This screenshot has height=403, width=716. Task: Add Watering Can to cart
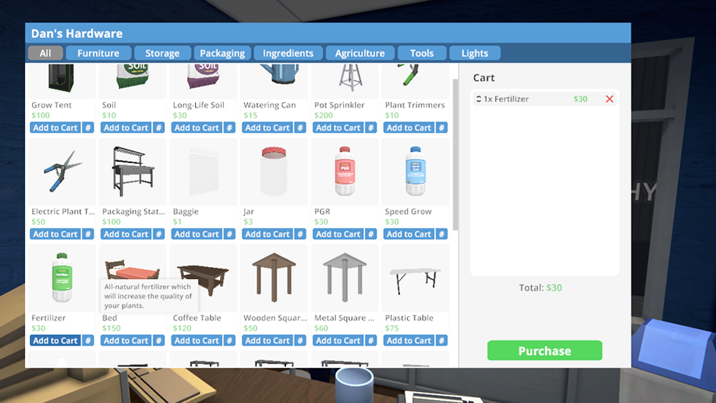(268, 128)
